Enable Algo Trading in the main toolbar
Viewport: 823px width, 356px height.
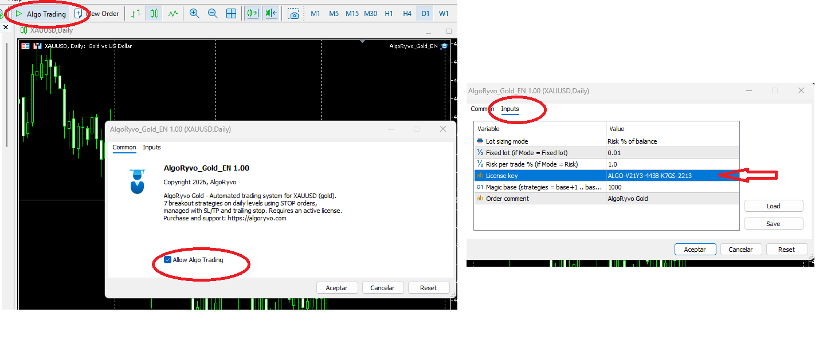click(x=40, y=14)
